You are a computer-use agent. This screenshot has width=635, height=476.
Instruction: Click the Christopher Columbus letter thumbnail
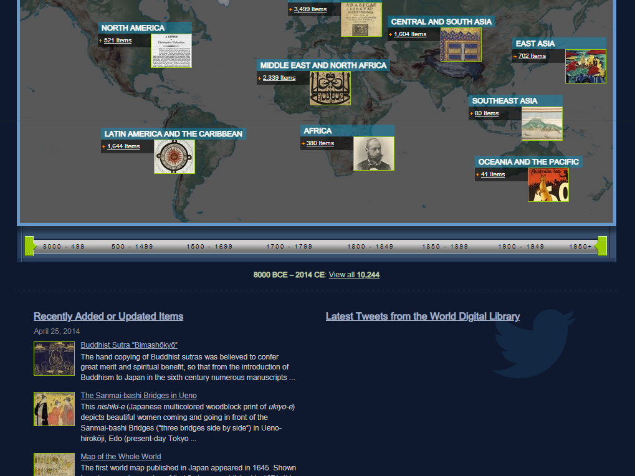tap(171, 50)
